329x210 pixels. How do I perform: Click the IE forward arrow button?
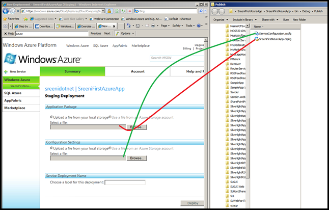pyautogui.click(x=13, y=11)
